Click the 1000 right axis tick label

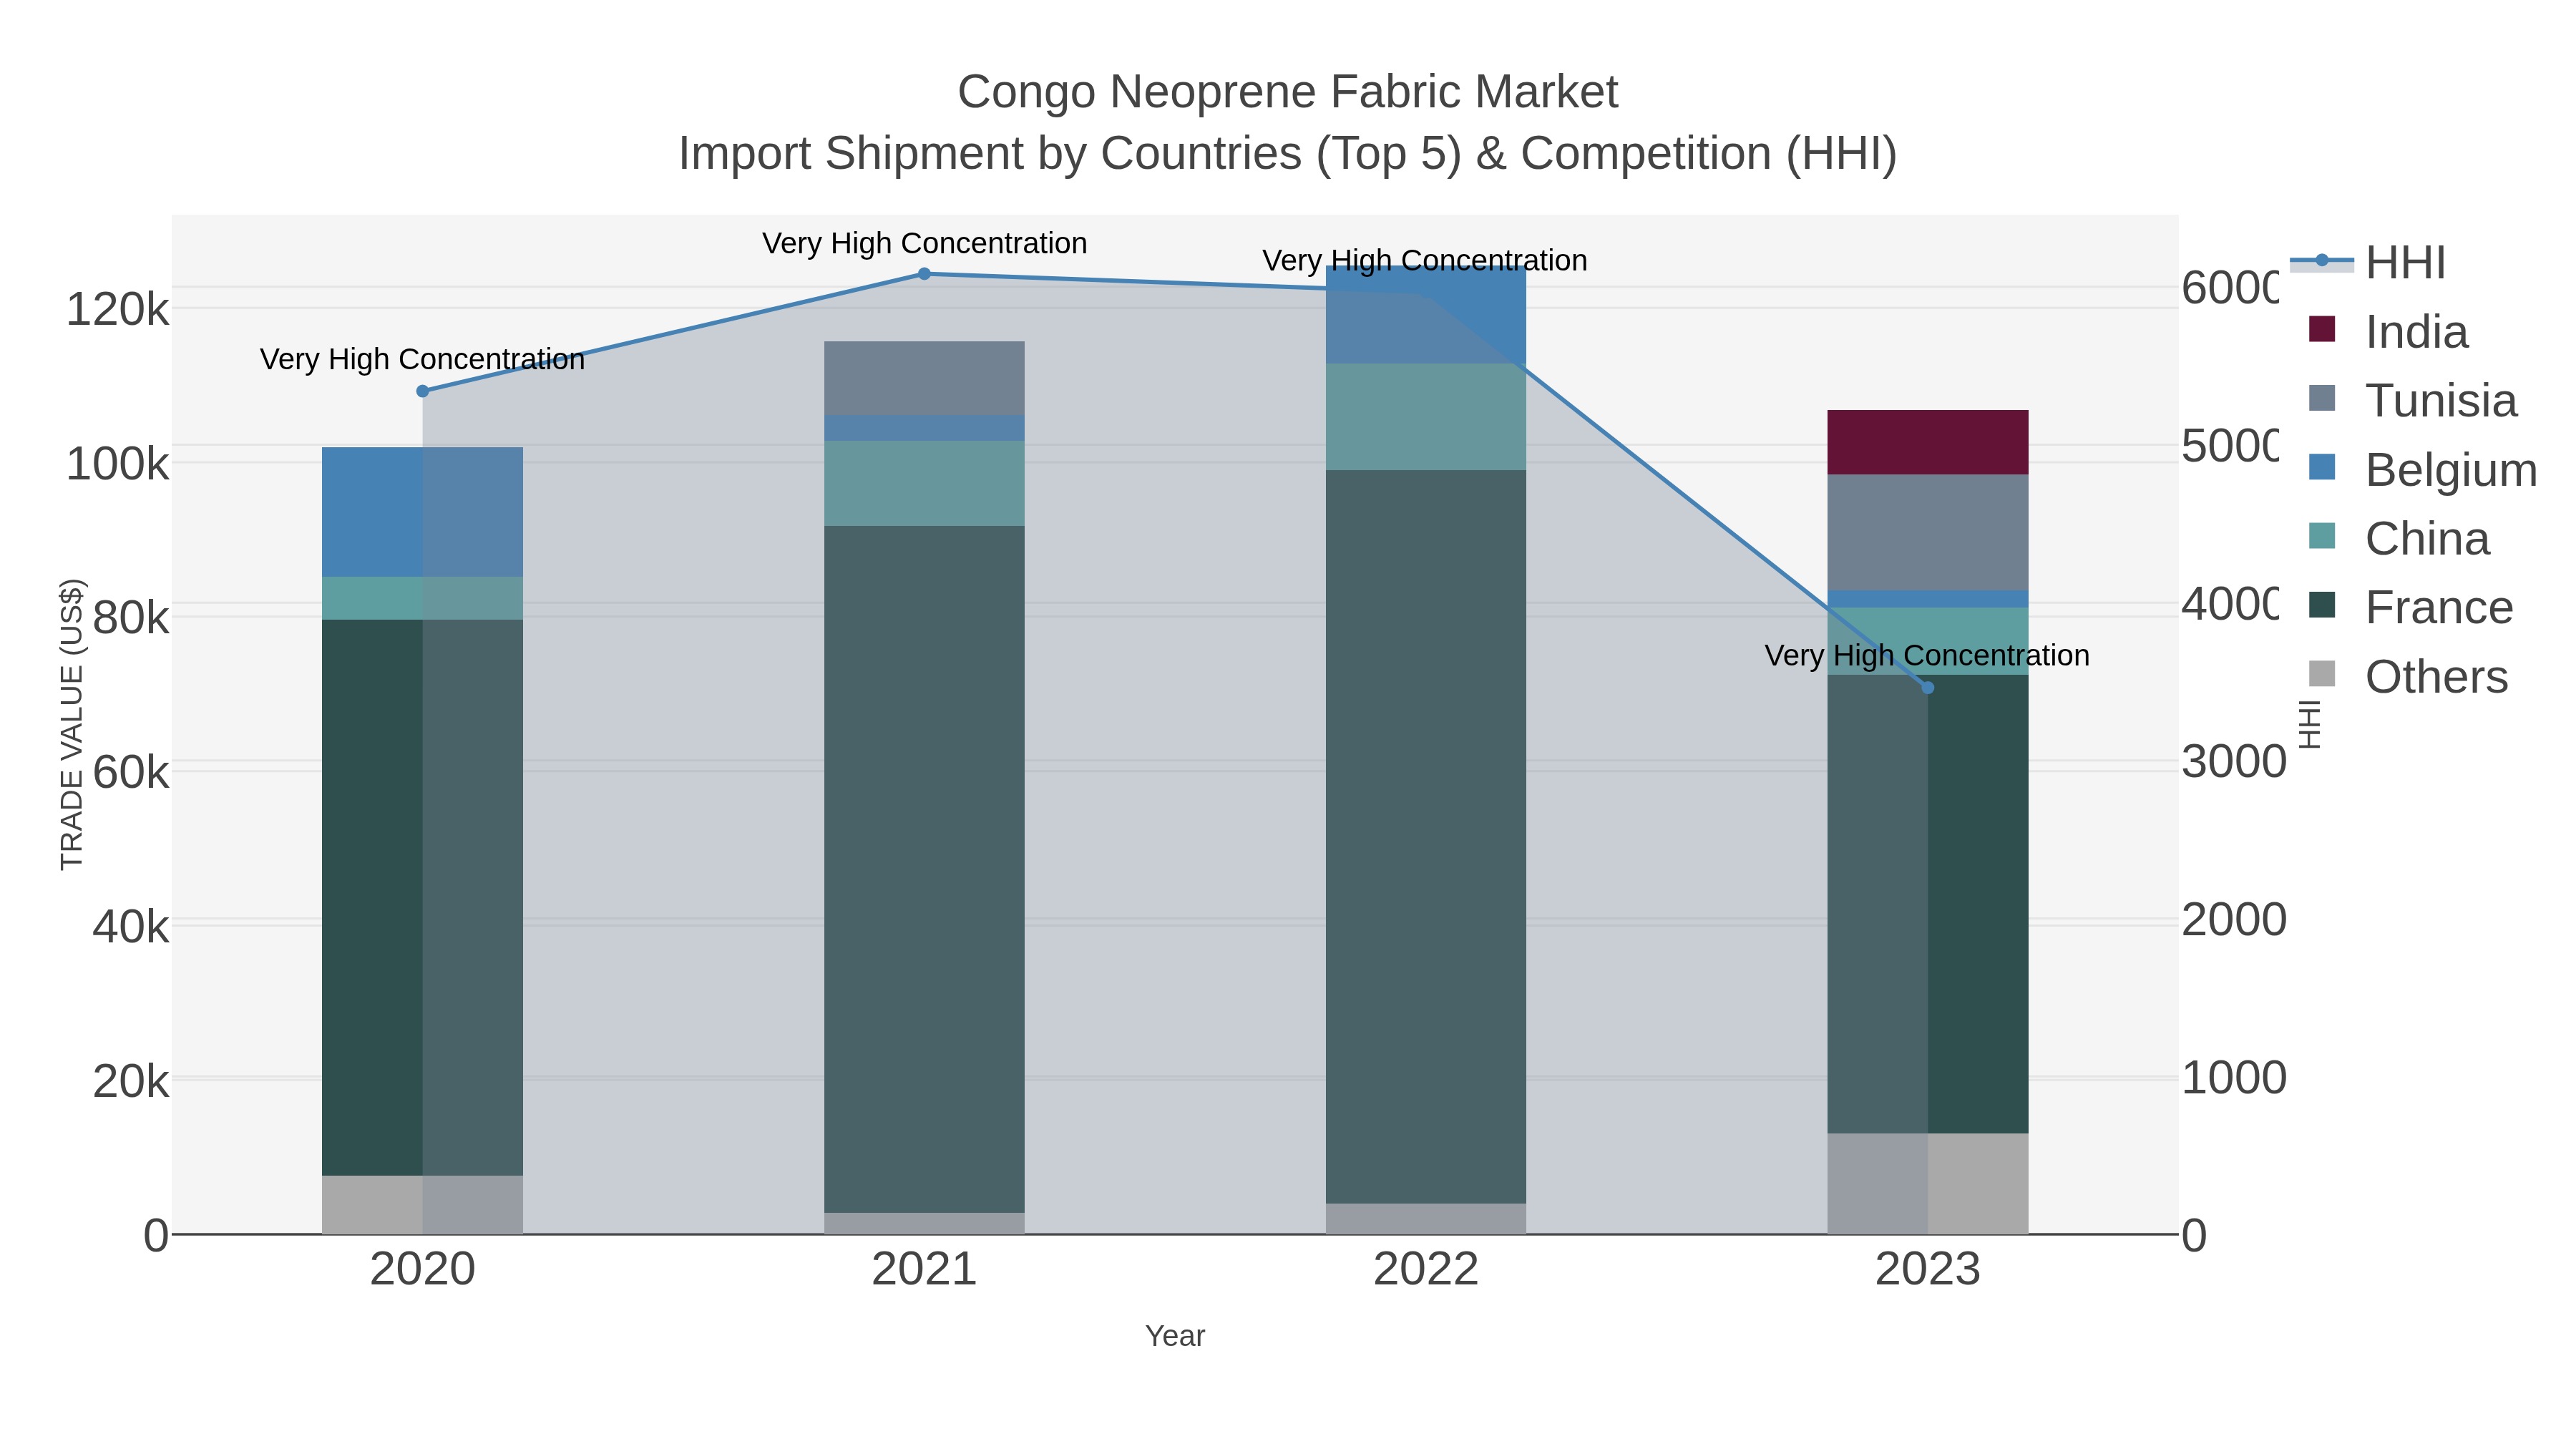[x=2234, y=1078]
